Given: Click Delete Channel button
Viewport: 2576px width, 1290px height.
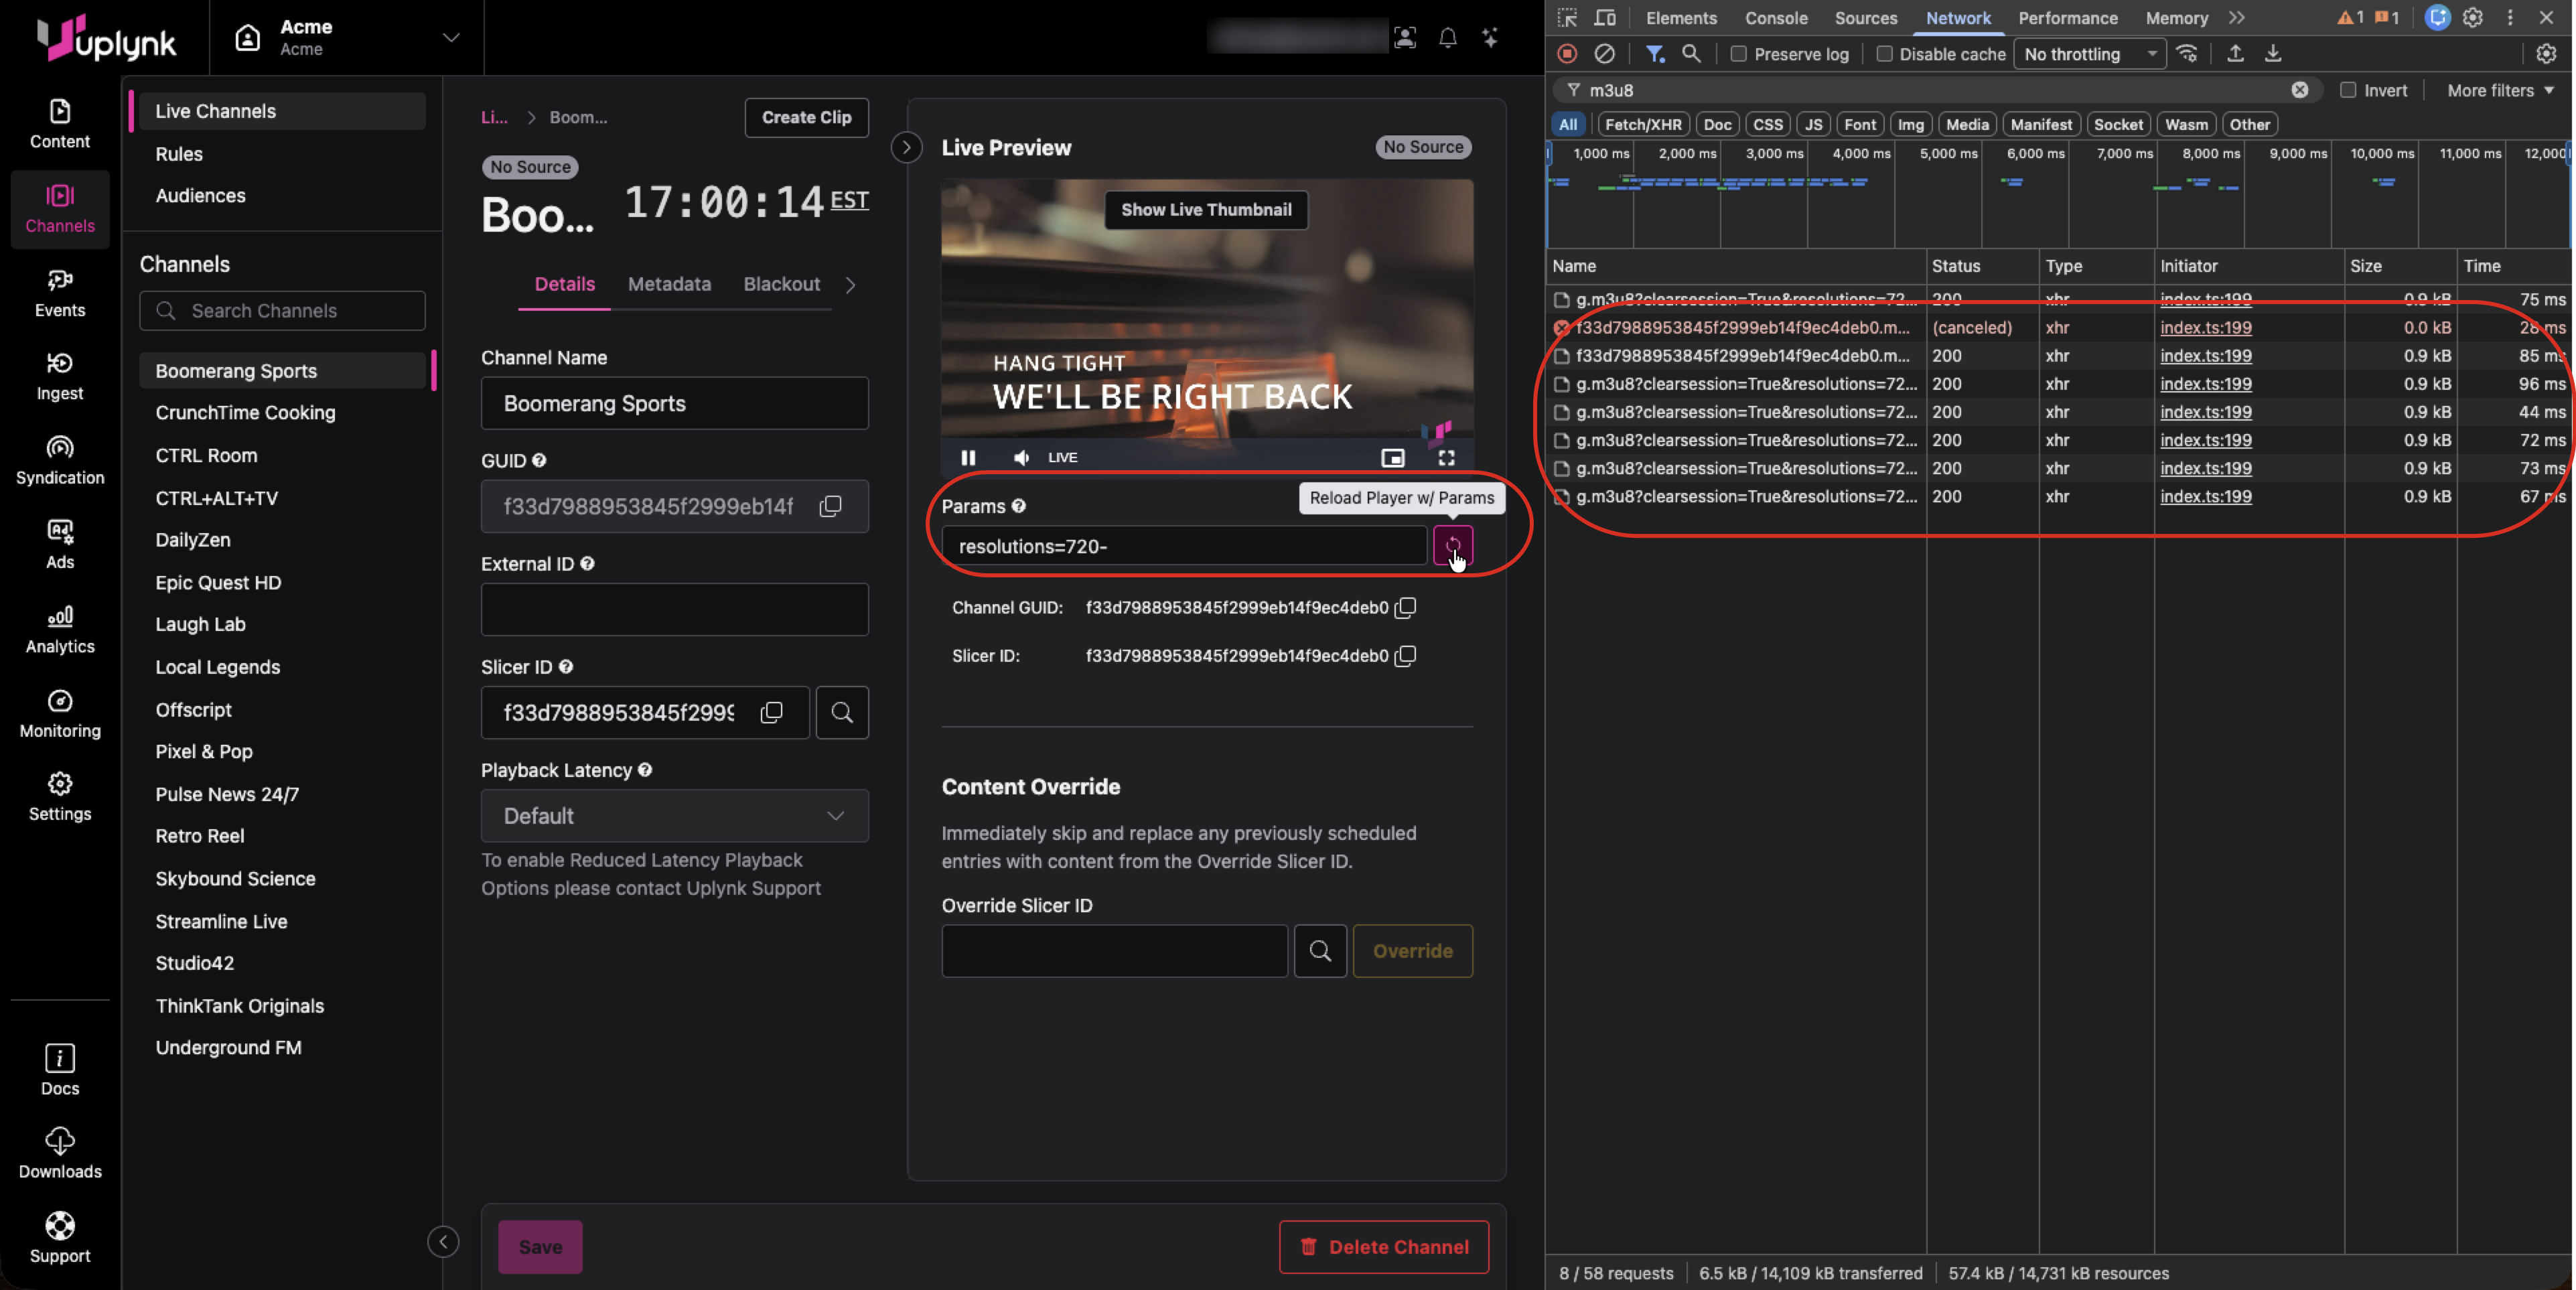Looking at the screenshot, I should point(1383,1247).
